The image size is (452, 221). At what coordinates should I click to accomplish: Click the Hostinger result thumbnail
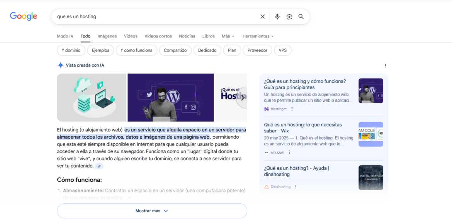[371, 91]
